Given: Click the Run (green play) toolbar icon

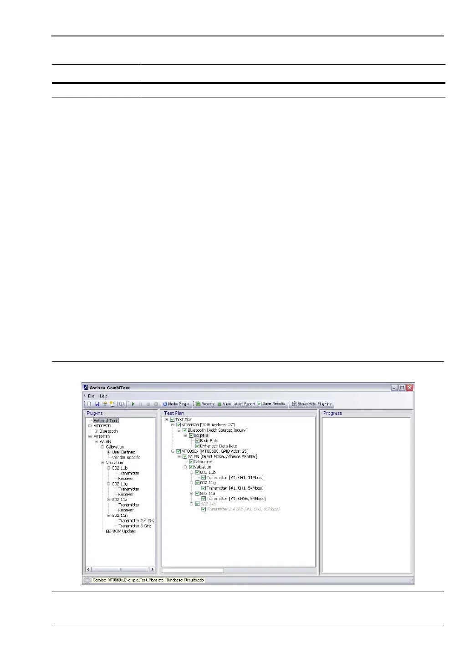Looking at the screenshot, I should [x=133, y=404].
